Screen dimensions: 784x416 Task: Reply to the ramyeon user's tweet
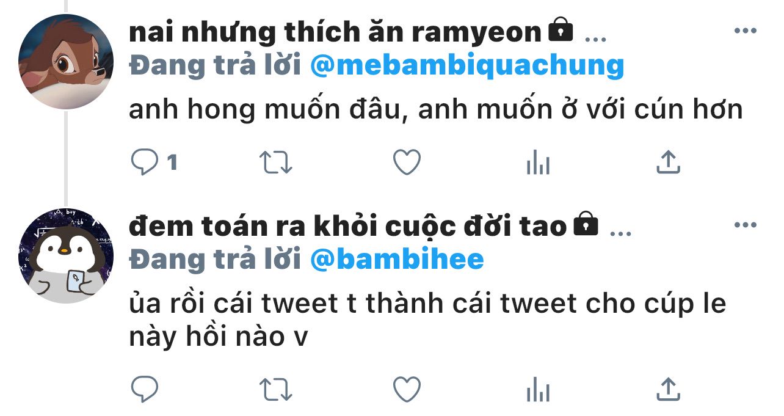145,162
